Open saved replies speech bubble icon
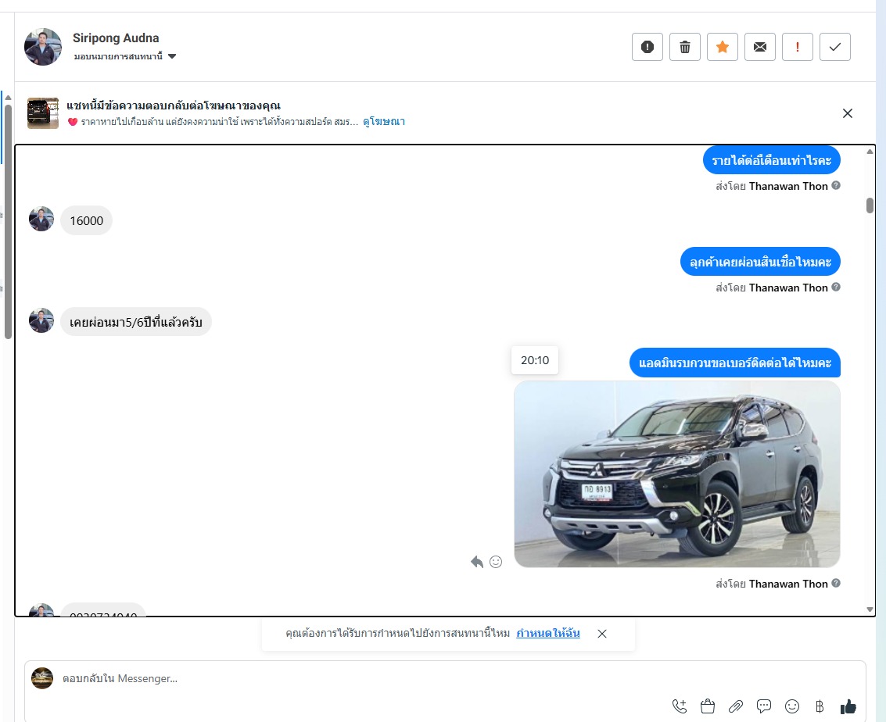886x722 pixels. [x=764, y=706]
